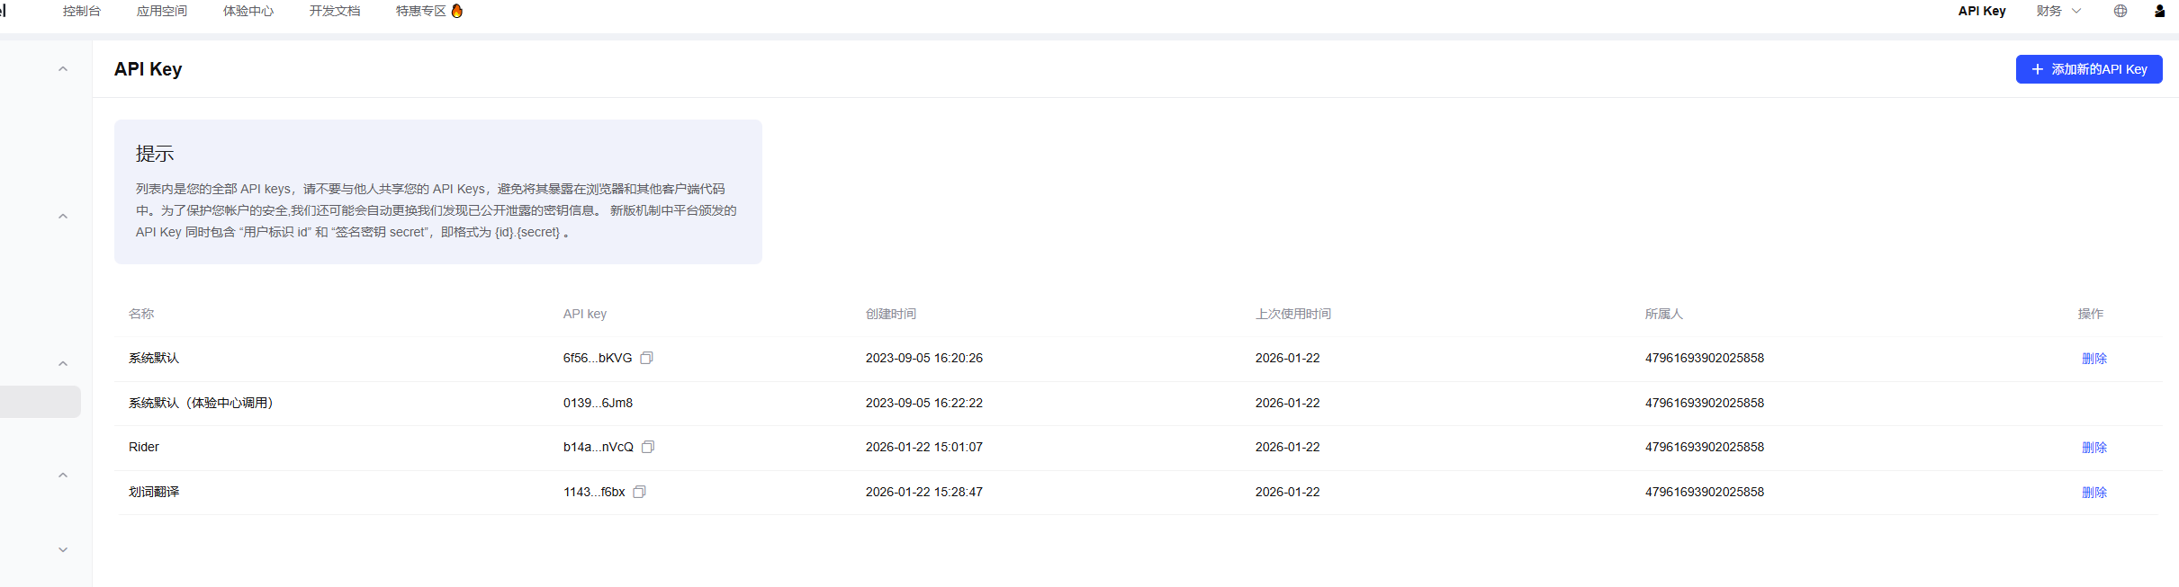2179x587 pixels.
Task: Copy the b14a...nVcQ API key
Action: 648,447
